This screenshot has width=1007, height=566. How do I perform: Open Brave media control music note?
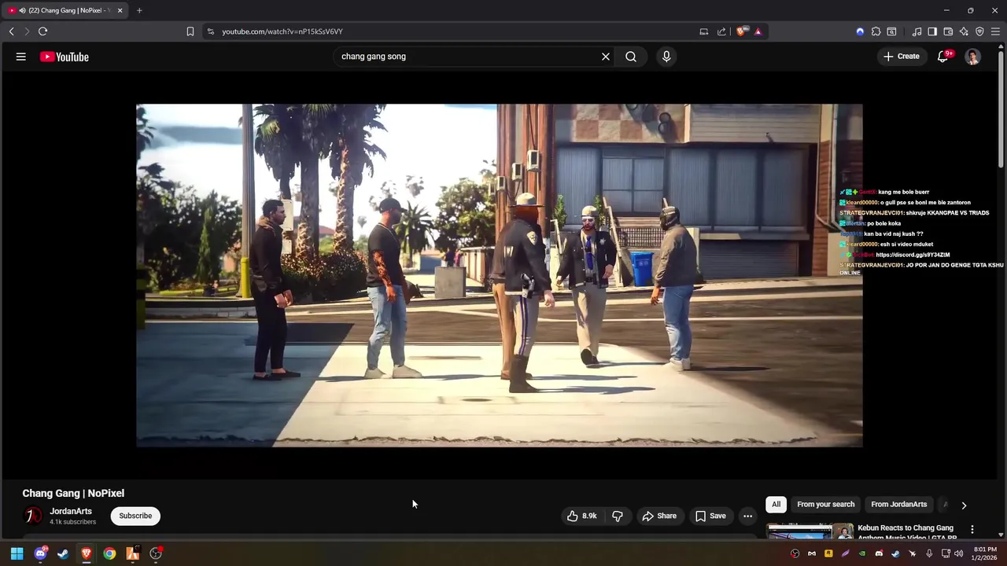pyautogui.click(x=917, y=31)
